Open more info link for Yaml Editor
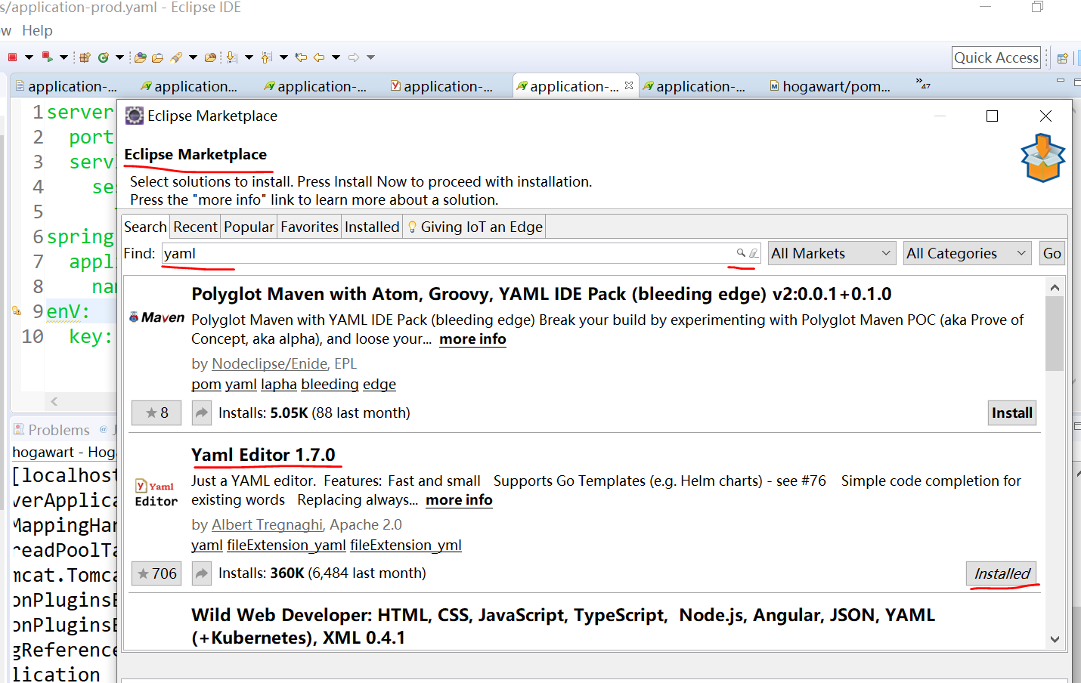Viewport: 1081px width, 683px height. (459, 500)
